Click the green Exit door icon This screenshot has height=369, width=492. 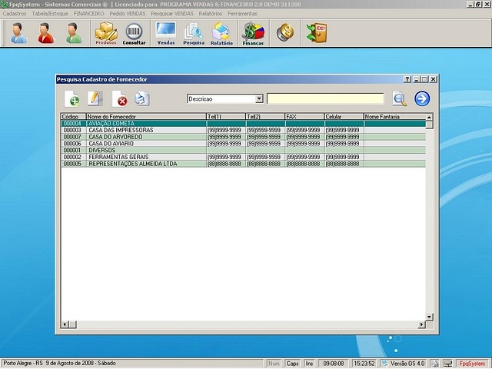click(x=316, y=33)
